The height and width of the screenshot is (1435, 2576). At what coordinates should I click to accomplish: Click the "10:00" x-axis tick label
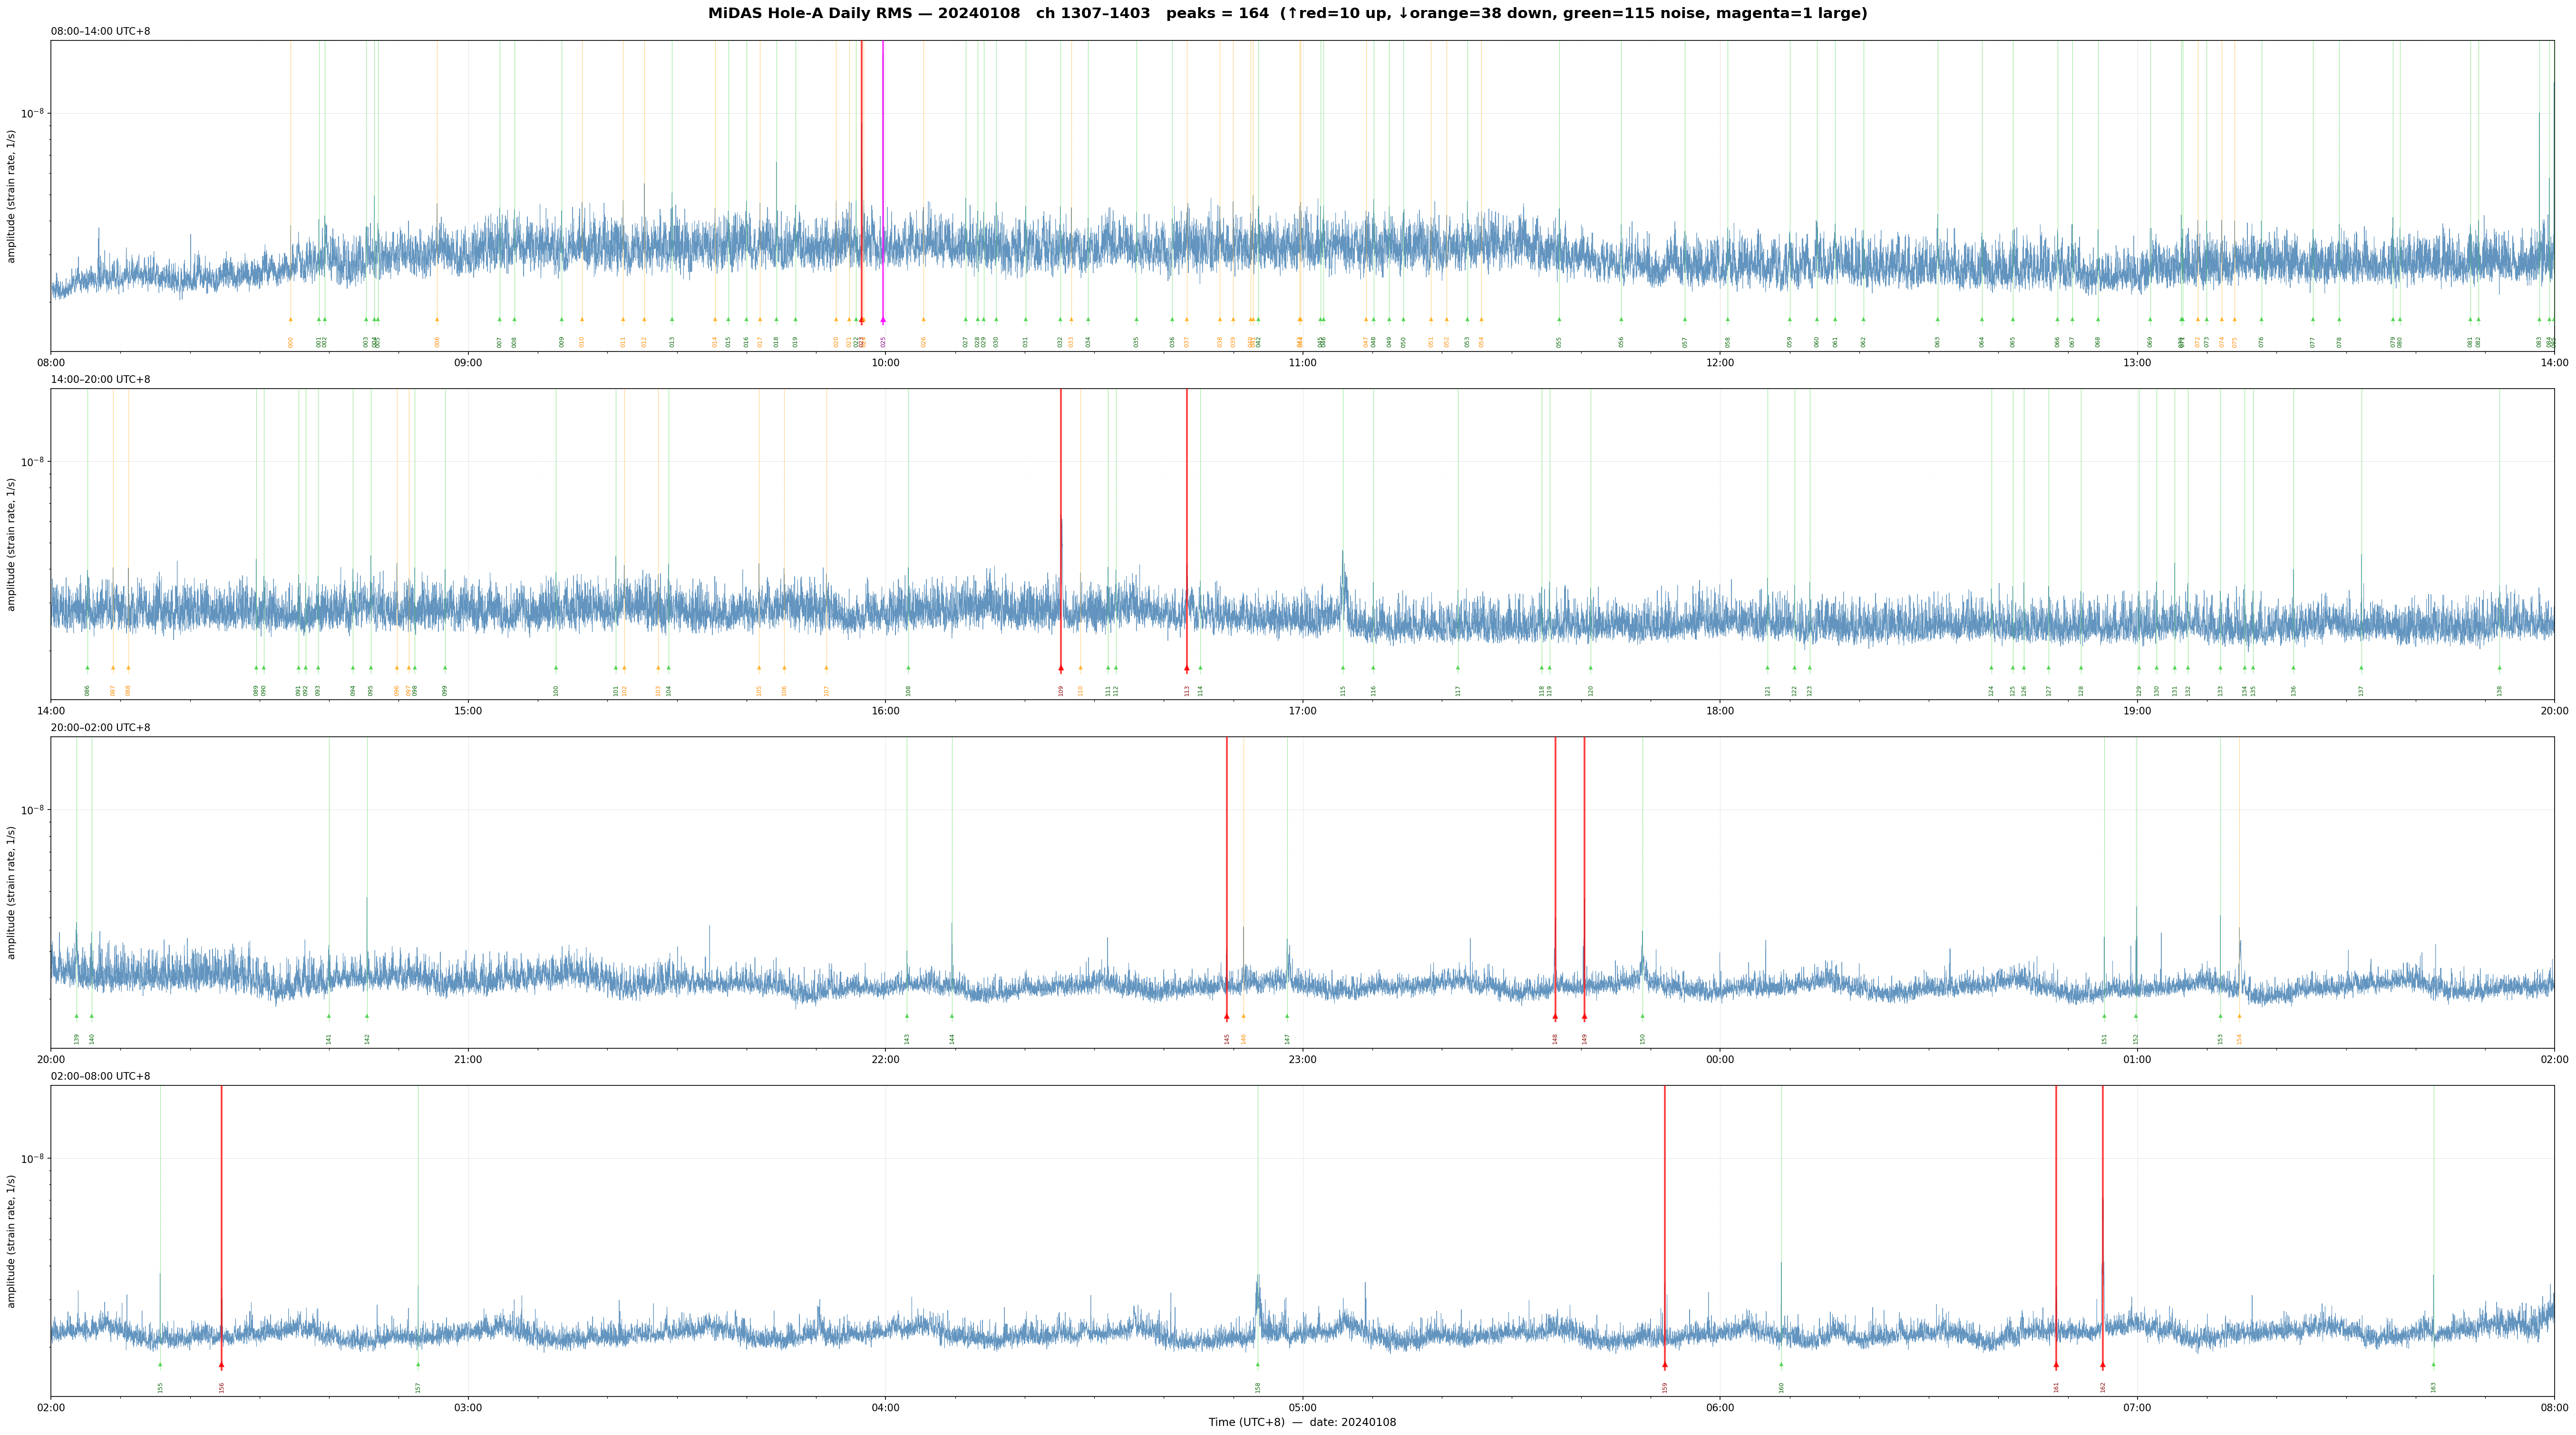885,363
